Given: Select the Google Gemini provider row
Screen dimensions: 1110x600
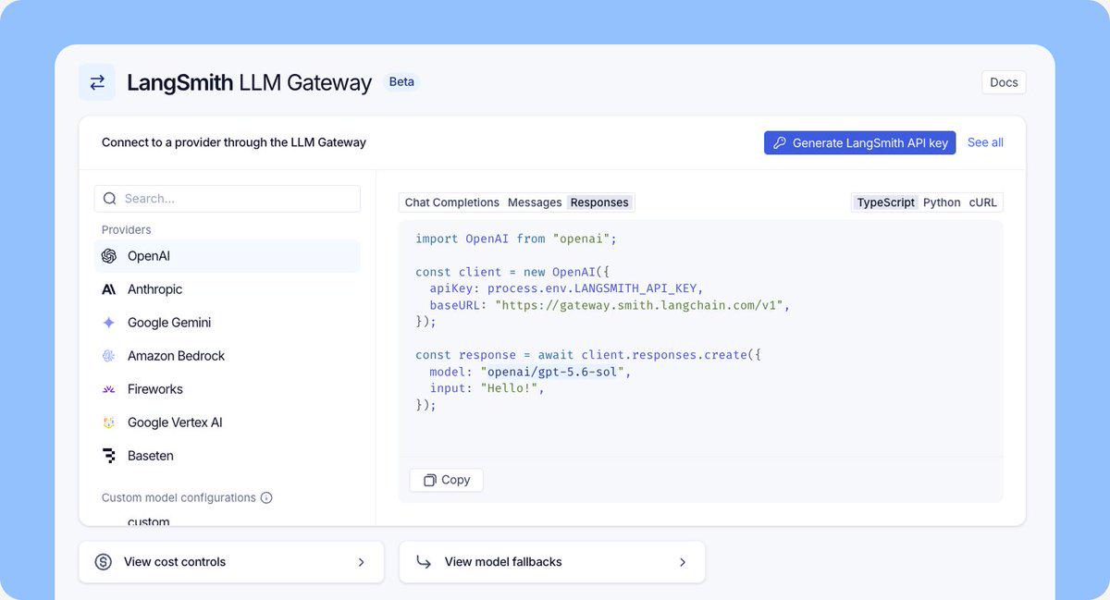Looking at the screenshot, I should (x=228, y=323).
